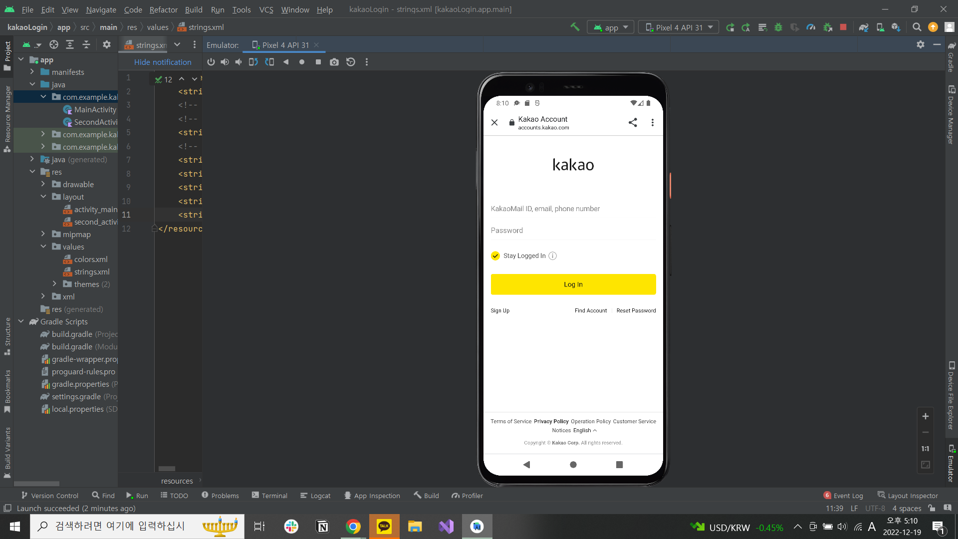Click Expand All icon in project panel
958x539 pixels.
(70, 44)
